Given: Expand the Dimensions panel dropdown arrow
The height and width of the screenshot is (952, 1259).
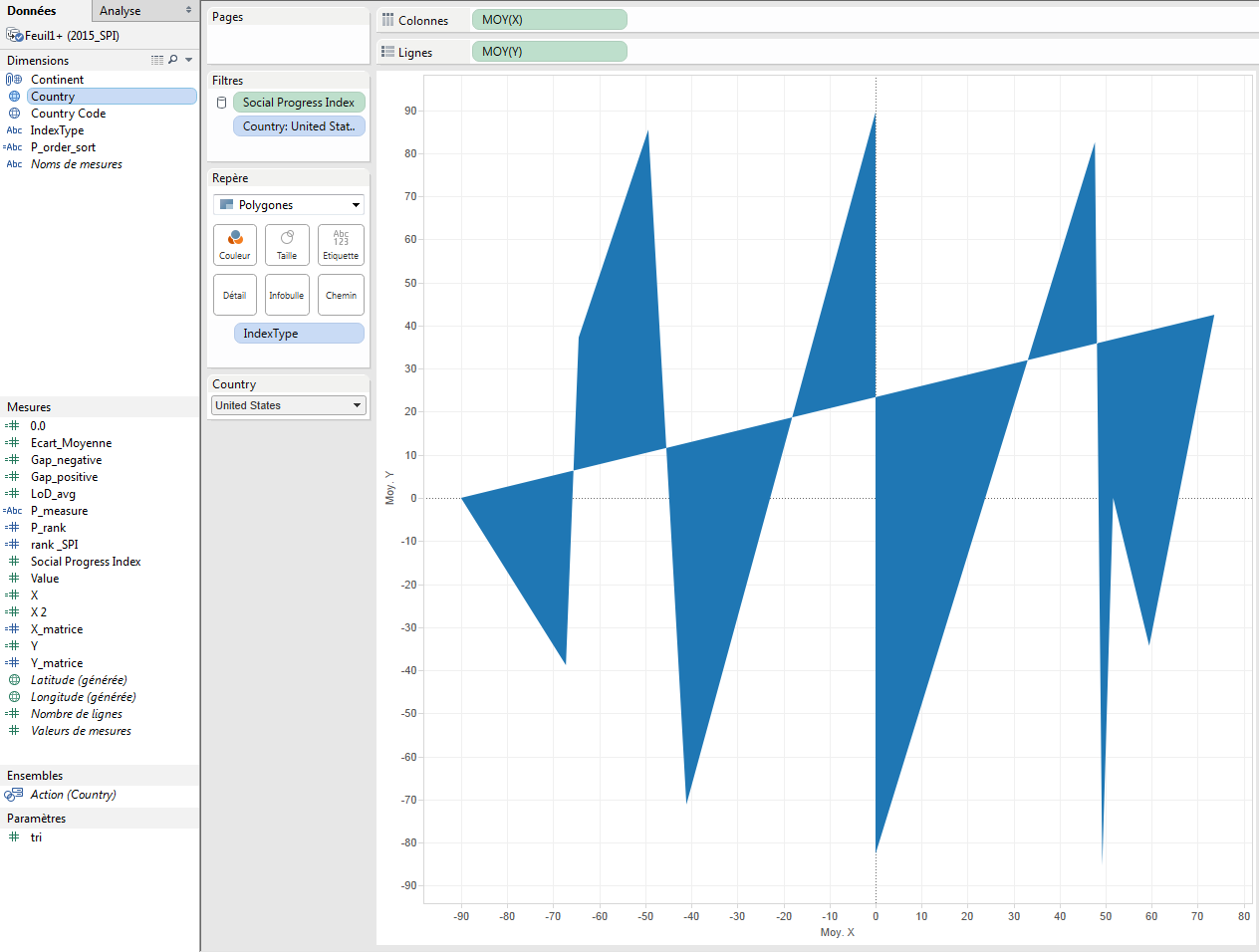Looking at the screenshot, I should [x=186, y=60].
